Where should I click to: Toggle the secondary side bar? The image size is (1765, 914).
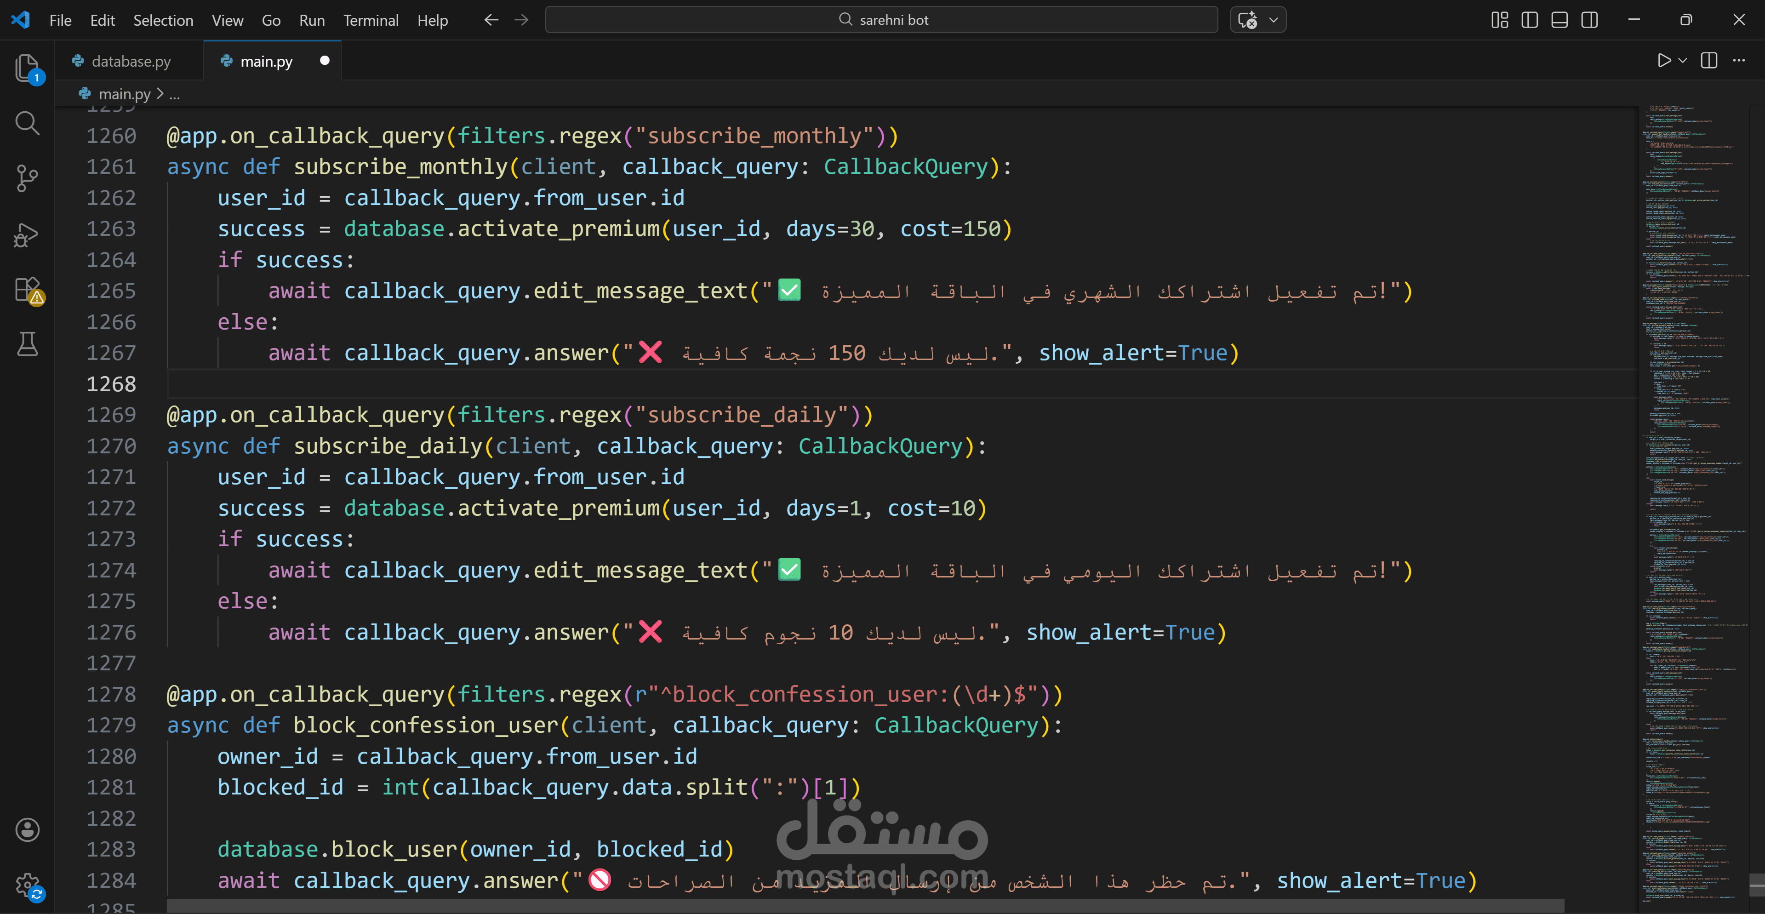1589,20
